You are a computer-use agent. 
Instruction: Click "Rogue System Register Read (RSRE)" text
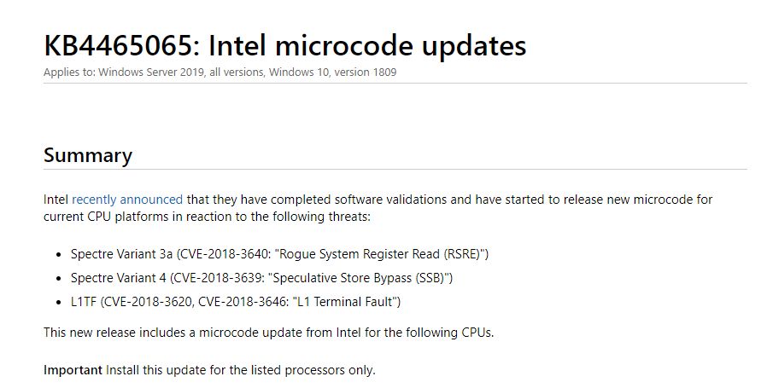(x=380, y=254)
